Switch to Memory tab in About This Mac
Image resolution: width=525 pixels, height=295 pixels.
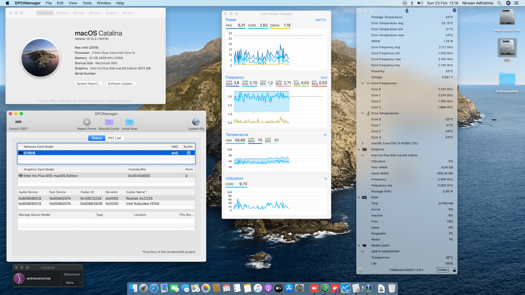pos(95,13)
